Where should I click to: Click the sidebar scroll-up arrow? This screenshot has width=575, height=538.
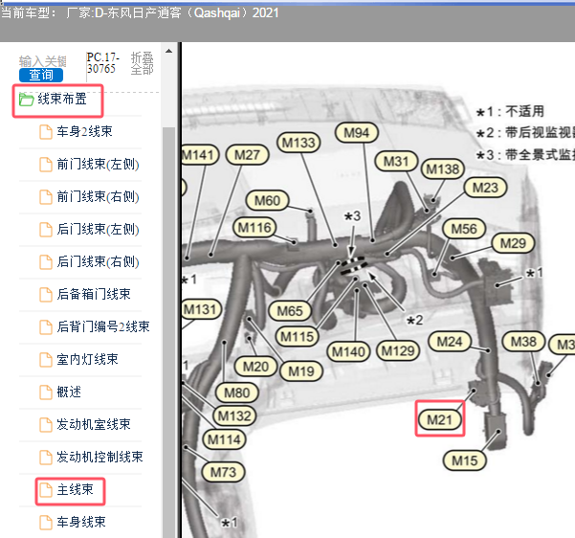click(168, 51)
